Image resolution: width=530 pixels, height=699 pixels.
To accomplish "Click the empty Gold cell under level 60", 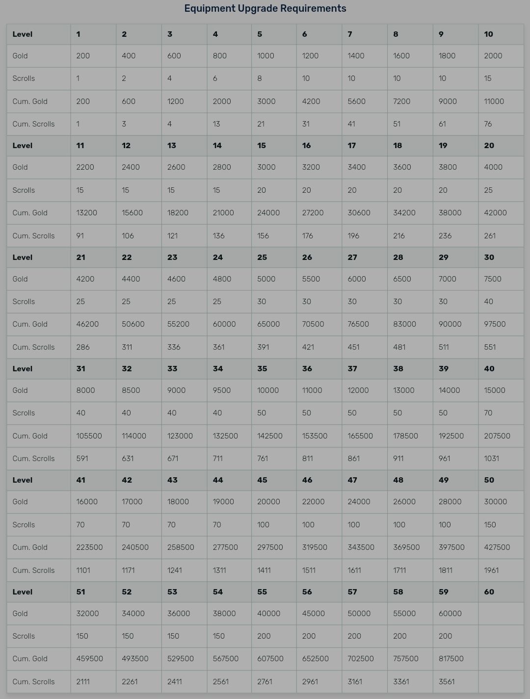I will click(x=501, y=614).
